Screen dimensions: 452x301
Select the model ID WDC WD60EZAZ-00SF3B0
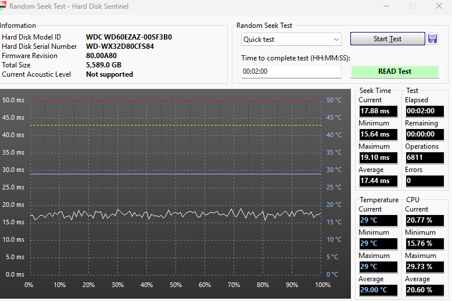(129, 37)
